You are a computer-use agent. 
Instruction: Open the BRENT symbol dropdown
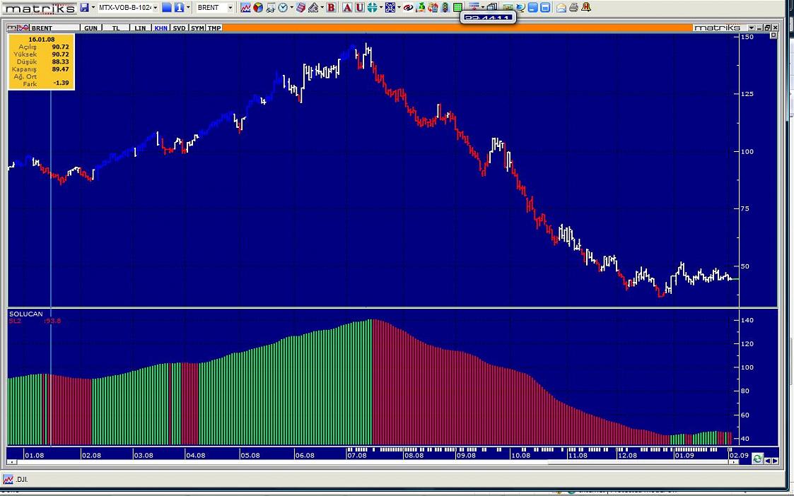(x=230, y=8)
